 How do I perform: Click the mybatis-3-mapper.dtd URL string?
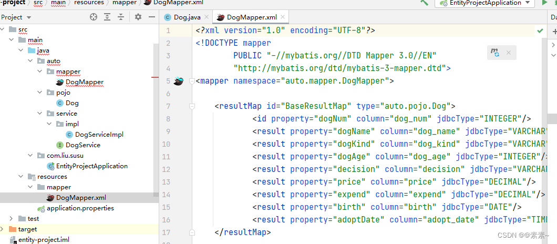340,68
